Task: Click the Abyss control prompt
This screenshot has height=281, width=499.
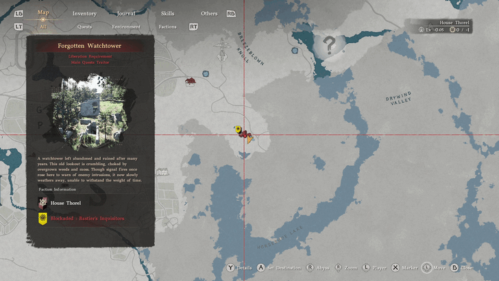Action: point(317,267)
